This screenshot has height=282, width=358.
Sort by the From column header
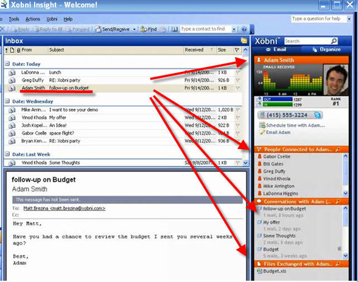[27, 50]
